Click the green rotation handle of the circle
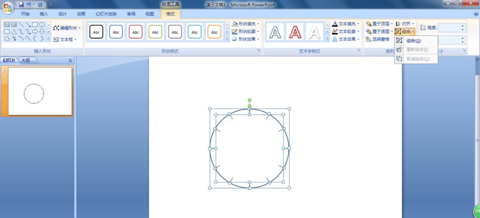The height and width of the screenshot is (218, 480). coord(250,100)
